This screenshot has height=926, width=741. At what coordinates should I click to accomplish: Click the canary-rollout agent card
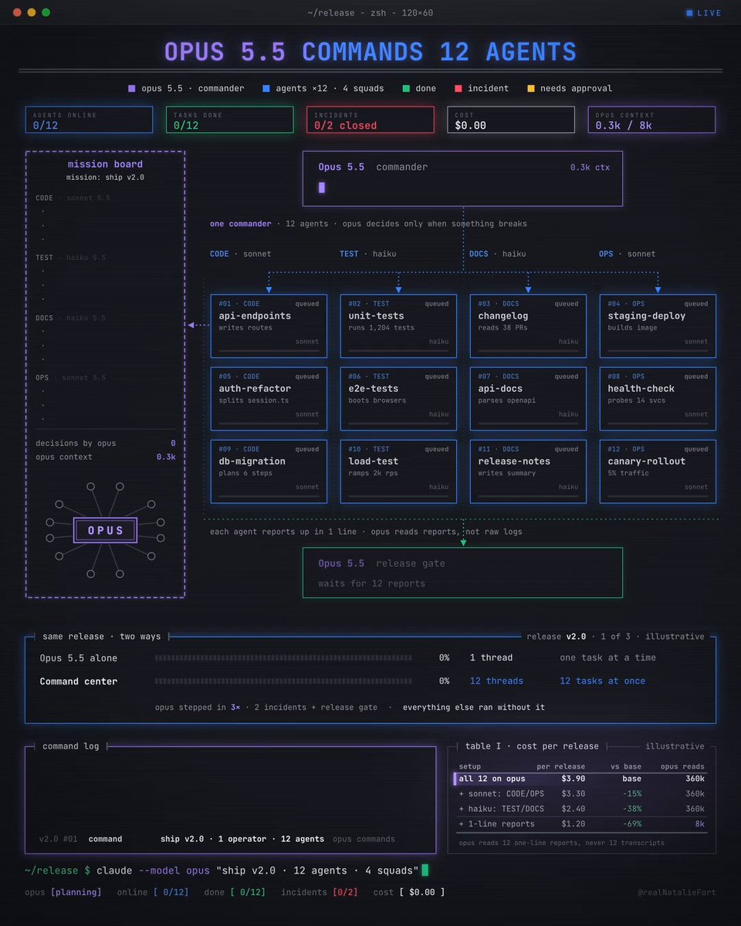[658, 471]
